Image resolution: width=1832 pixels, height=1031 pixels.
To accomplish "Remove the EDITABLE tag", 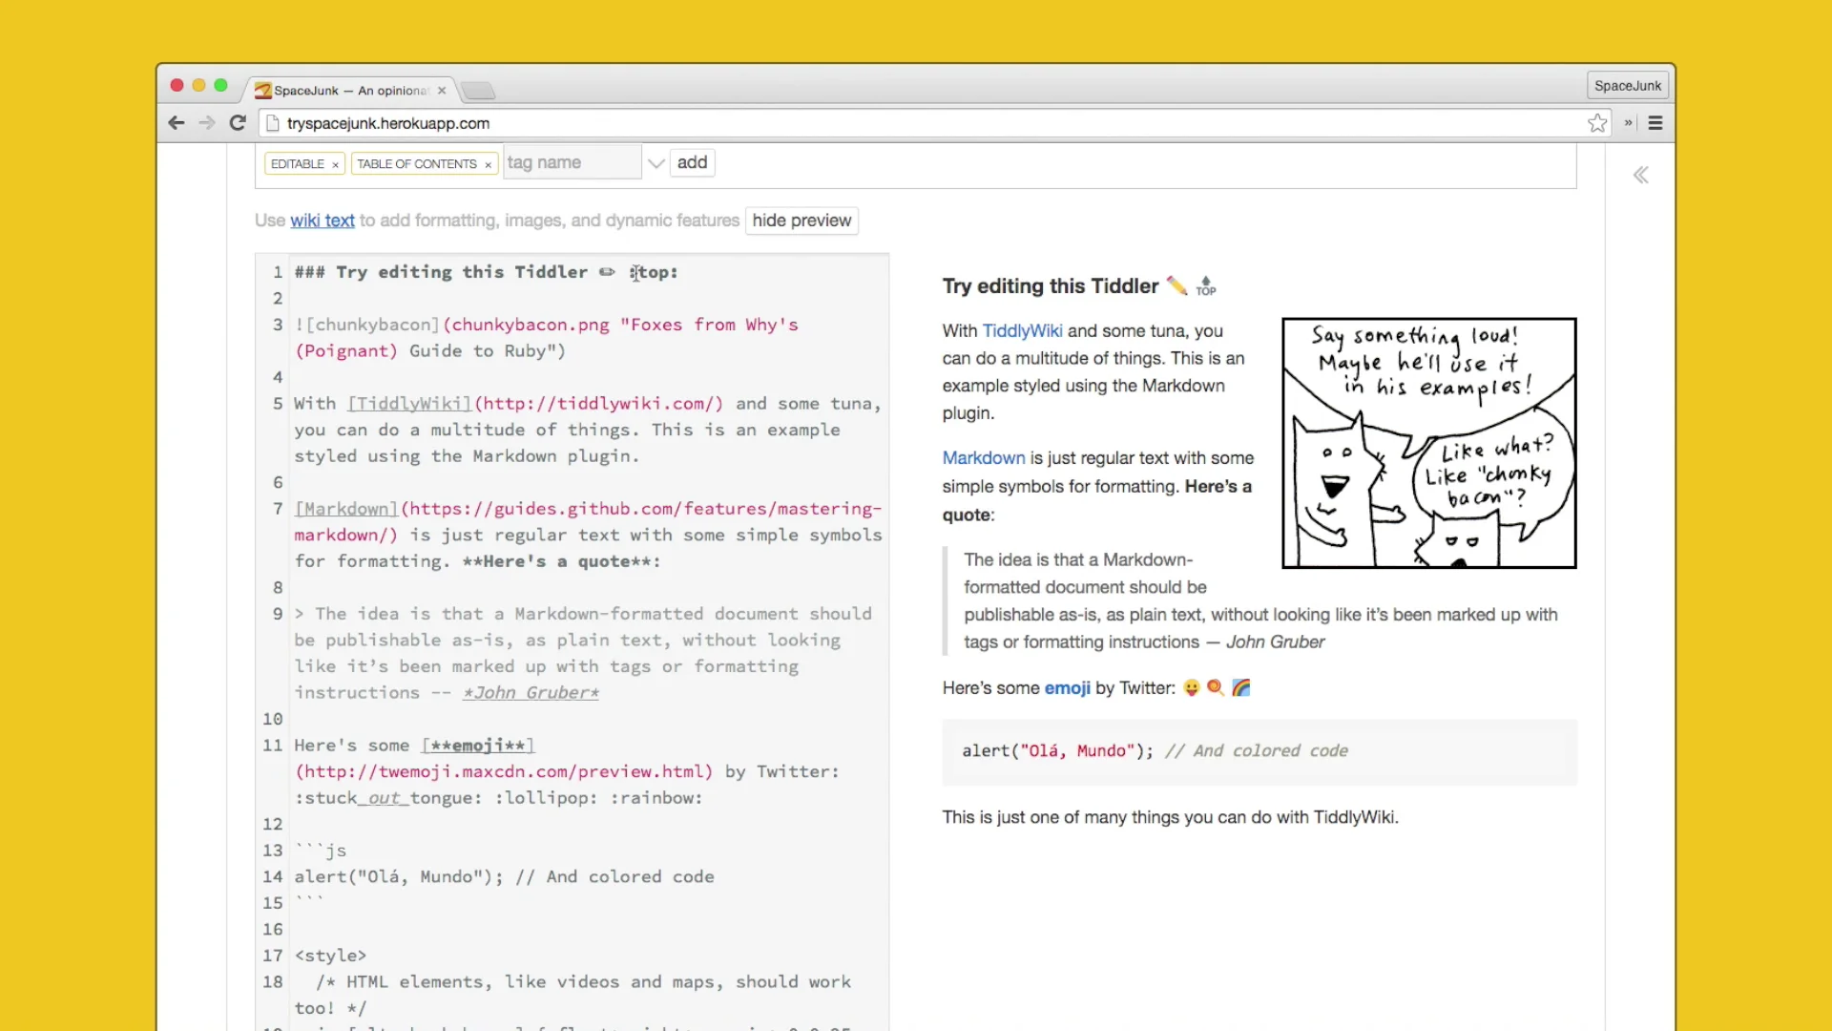I will tap(335, 165).
